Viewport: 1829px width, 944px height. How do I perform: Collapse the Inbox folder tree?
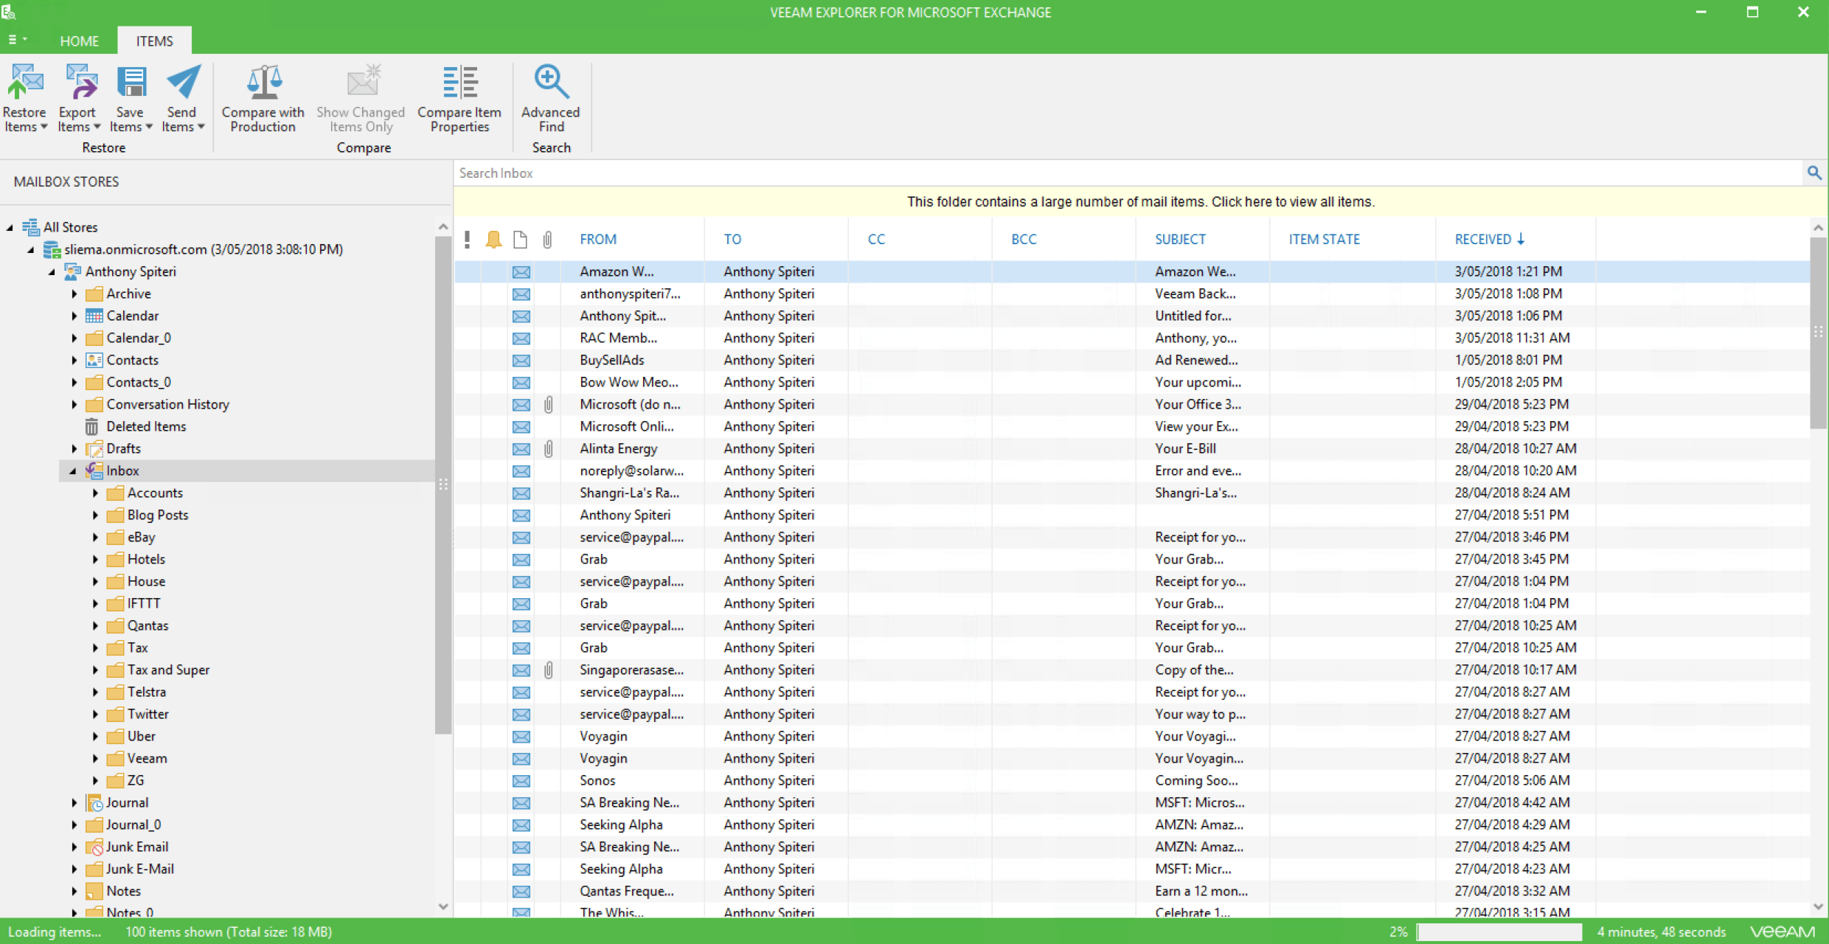pos(73,471)
